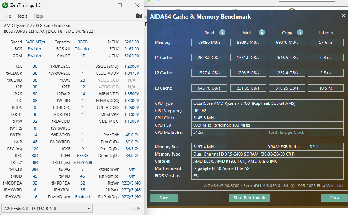Click the ZenTimings app logo icon
The height and width of the screenshot is (215, 348).
click(5, 5)
